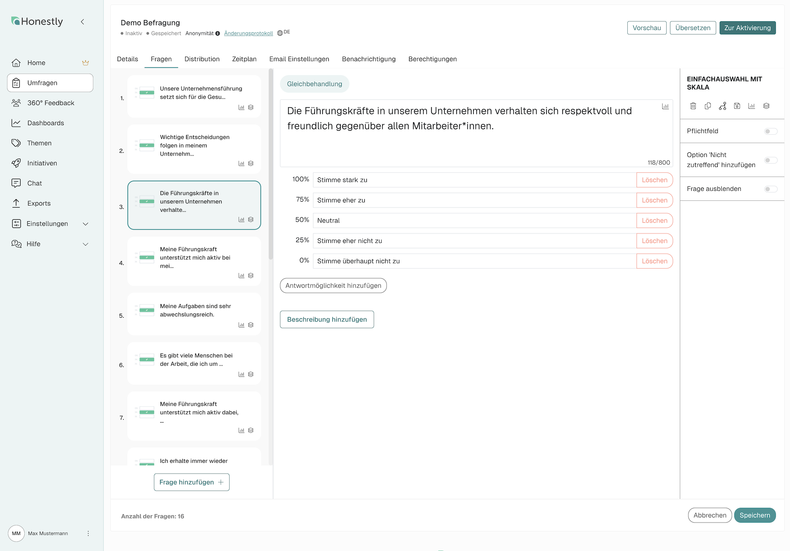Click the floppy disk save icon

[x=737, y=106]
